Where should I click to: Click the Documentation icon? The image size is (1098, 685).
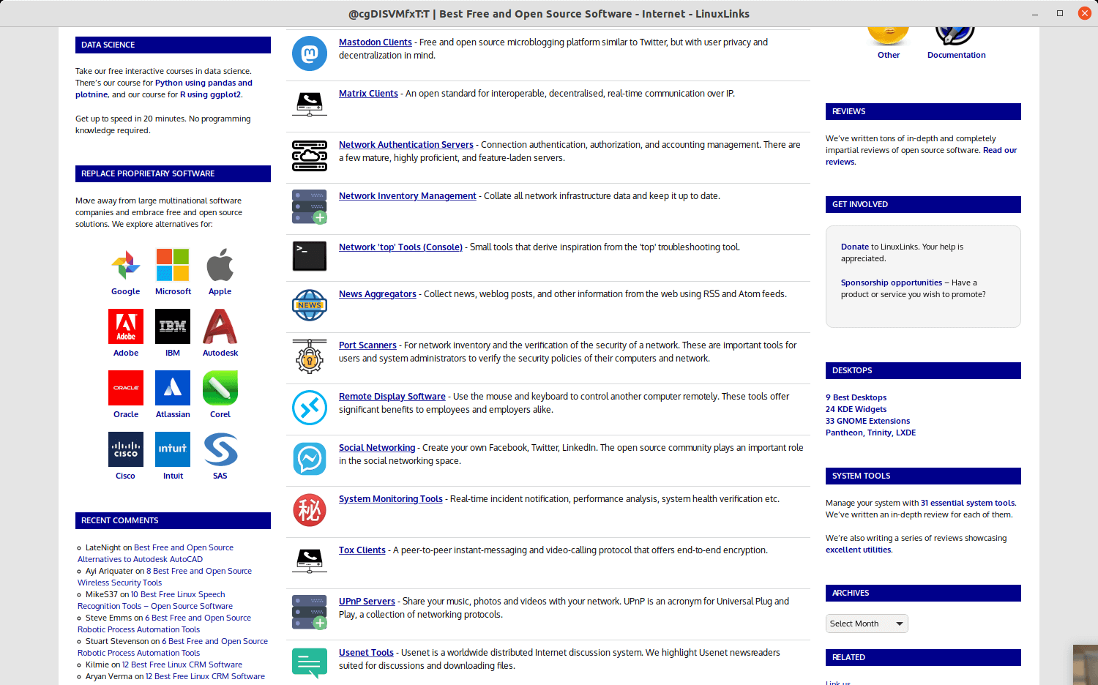(955, 35)
